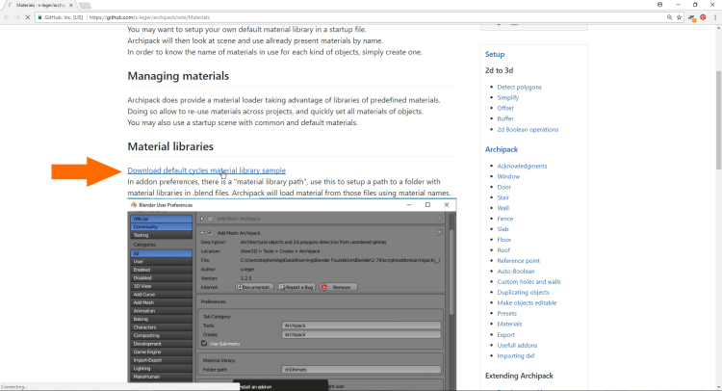
Task: Go back to the previous page
Action: (7, 17)
